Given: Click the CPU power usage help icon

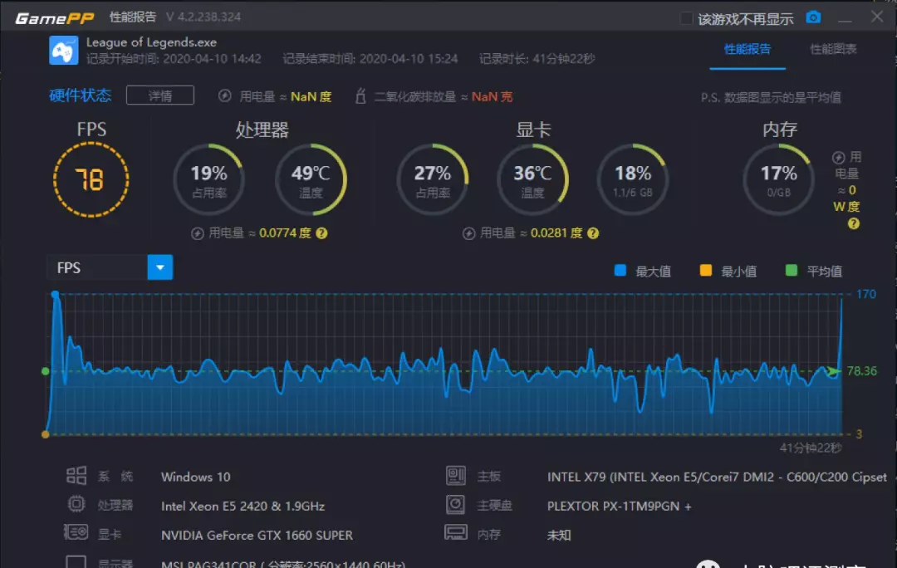Looking at the screenshot, I should tap(321, 233).
